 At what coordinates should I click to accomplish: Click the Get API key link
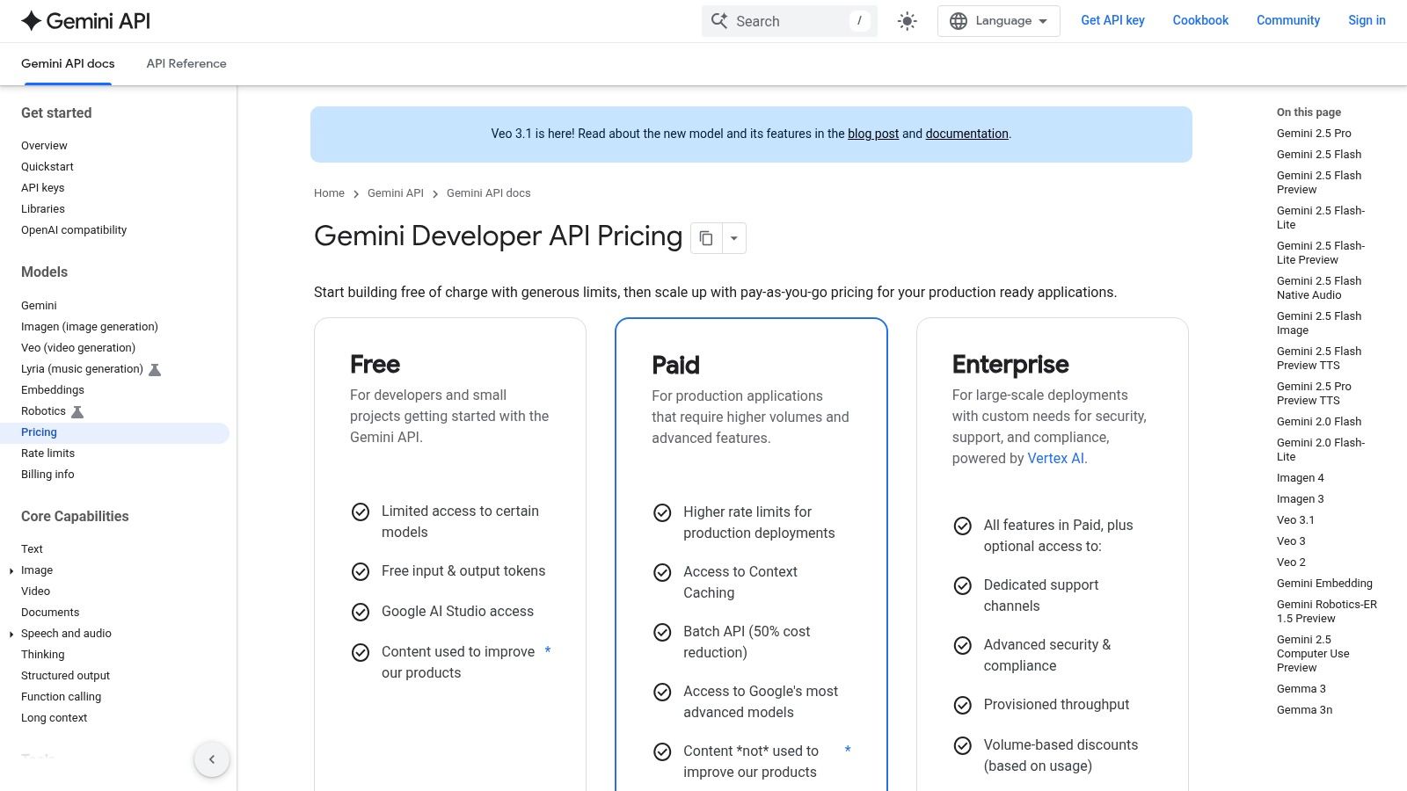click(x=1112, y=20)
